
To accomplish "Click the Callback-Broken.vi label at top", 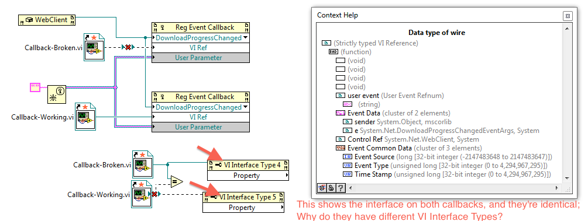I will point(54,48).
